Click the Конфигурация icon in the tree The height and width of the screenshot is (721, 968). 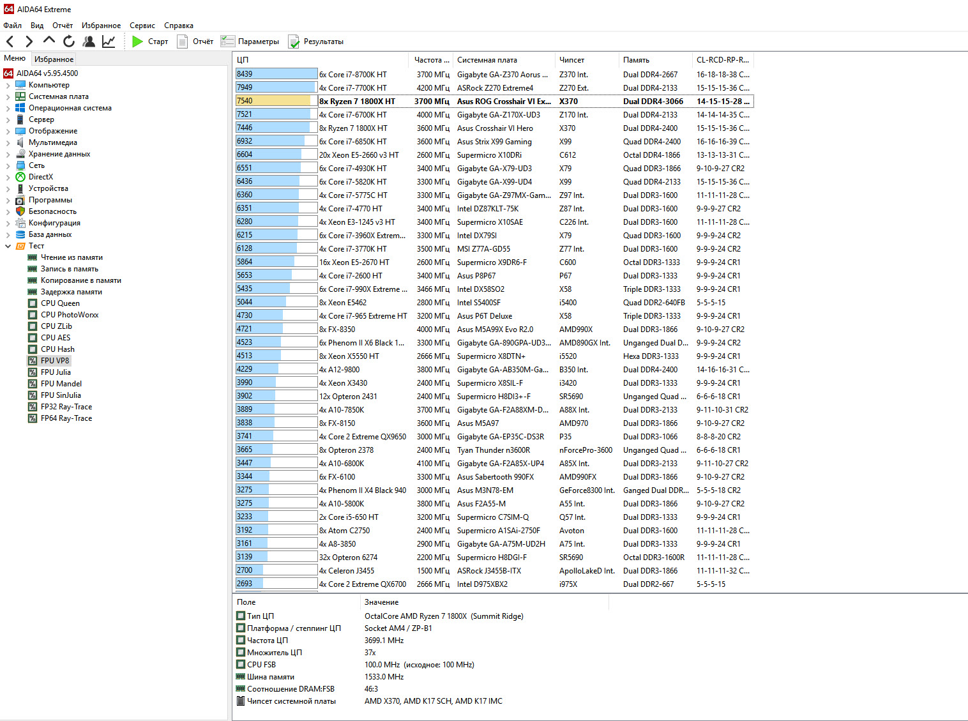pyautogui.click(x=20, y=223)
